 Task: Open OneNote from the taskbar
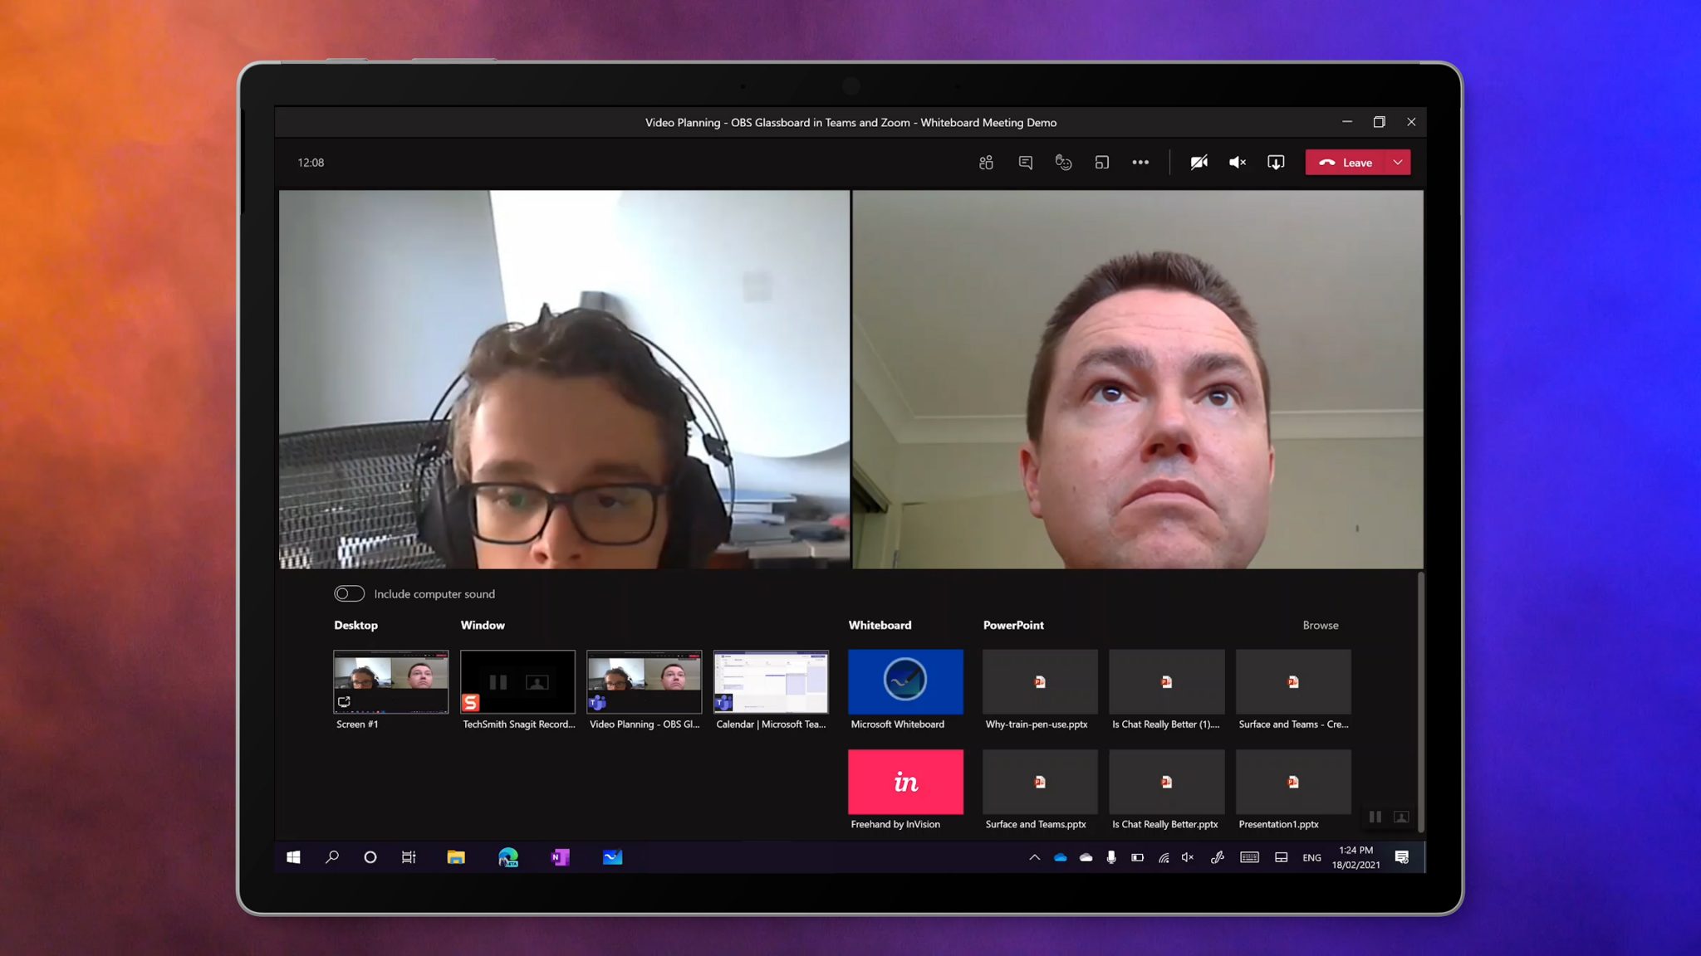(561, 857)
